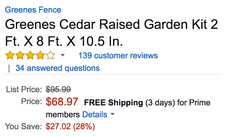View the 34 answered questions
The height and width of the screenshot is (138, 230).
[57, 68]
